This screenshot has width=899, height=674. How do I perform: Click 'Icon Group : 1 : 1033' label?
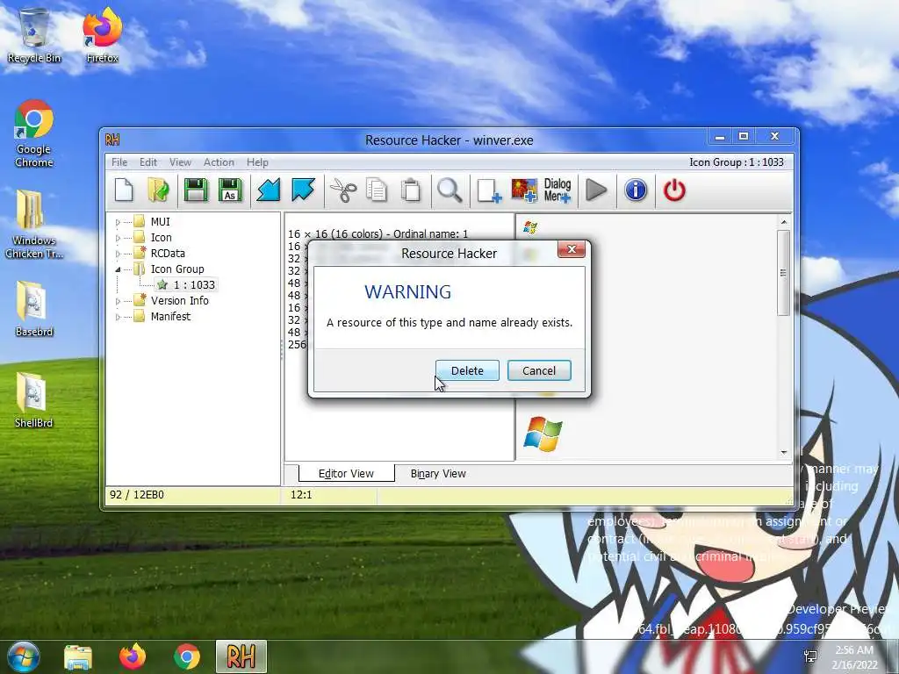point(737,162)
